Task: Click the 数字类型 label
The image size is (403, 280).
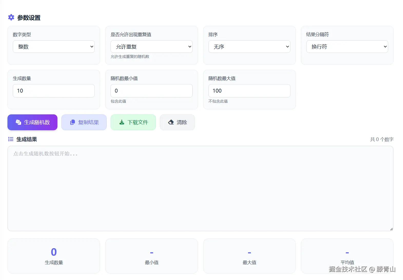Action: tap(22, 35)
